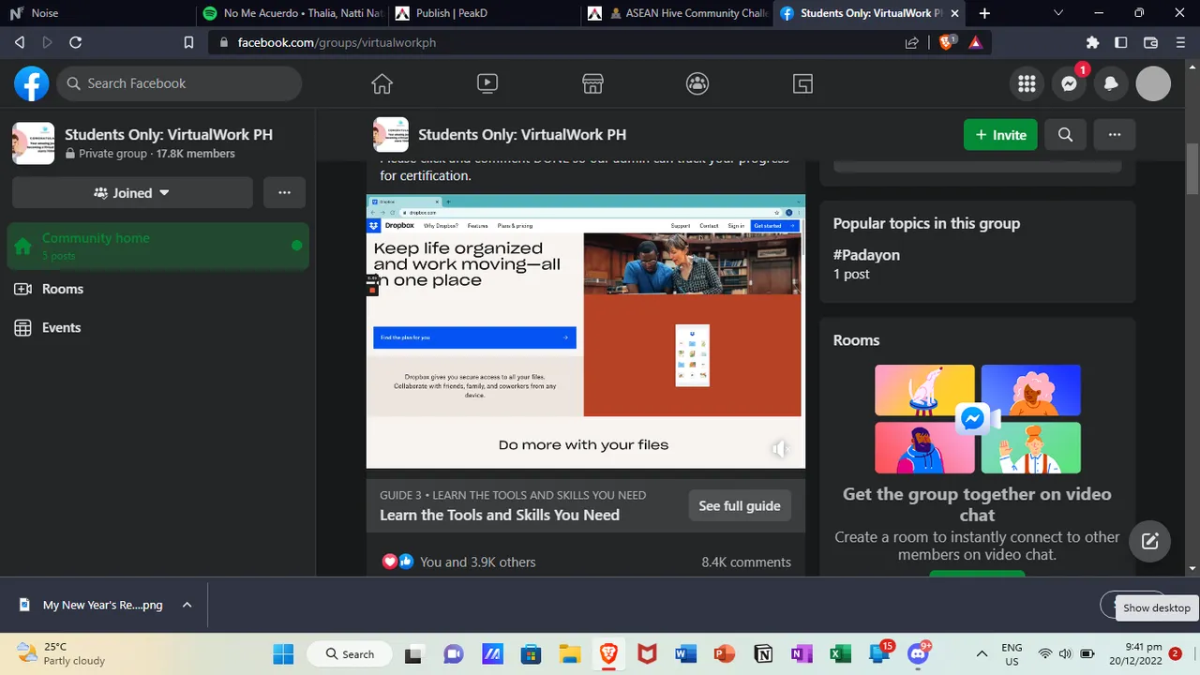Bookmark this page icon in address bar
The height and width of the screenshot is (675, 1200).
click(x=188, y=42)
